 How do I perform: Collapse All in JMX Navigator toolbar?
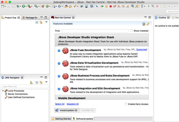tap(37, 82)
